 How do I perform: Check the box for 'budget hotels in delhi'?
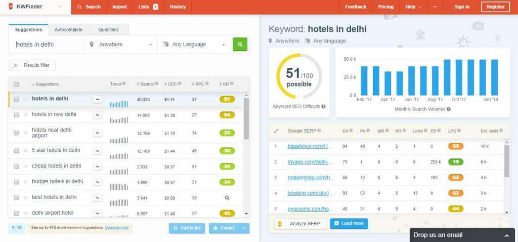pyautogui.click(x=16, y=182)
